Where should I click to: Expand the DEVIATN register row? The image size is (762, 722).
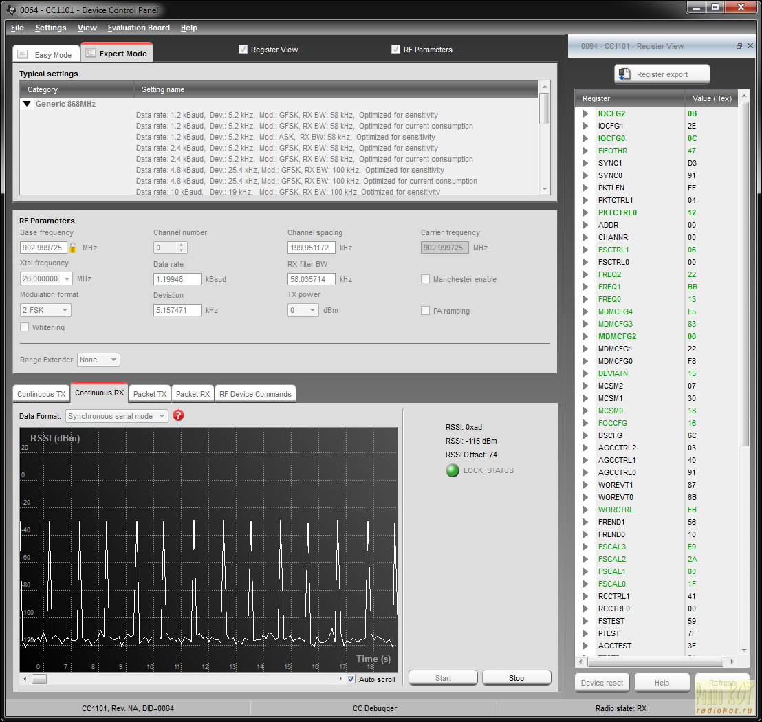(x=585, y=373)
